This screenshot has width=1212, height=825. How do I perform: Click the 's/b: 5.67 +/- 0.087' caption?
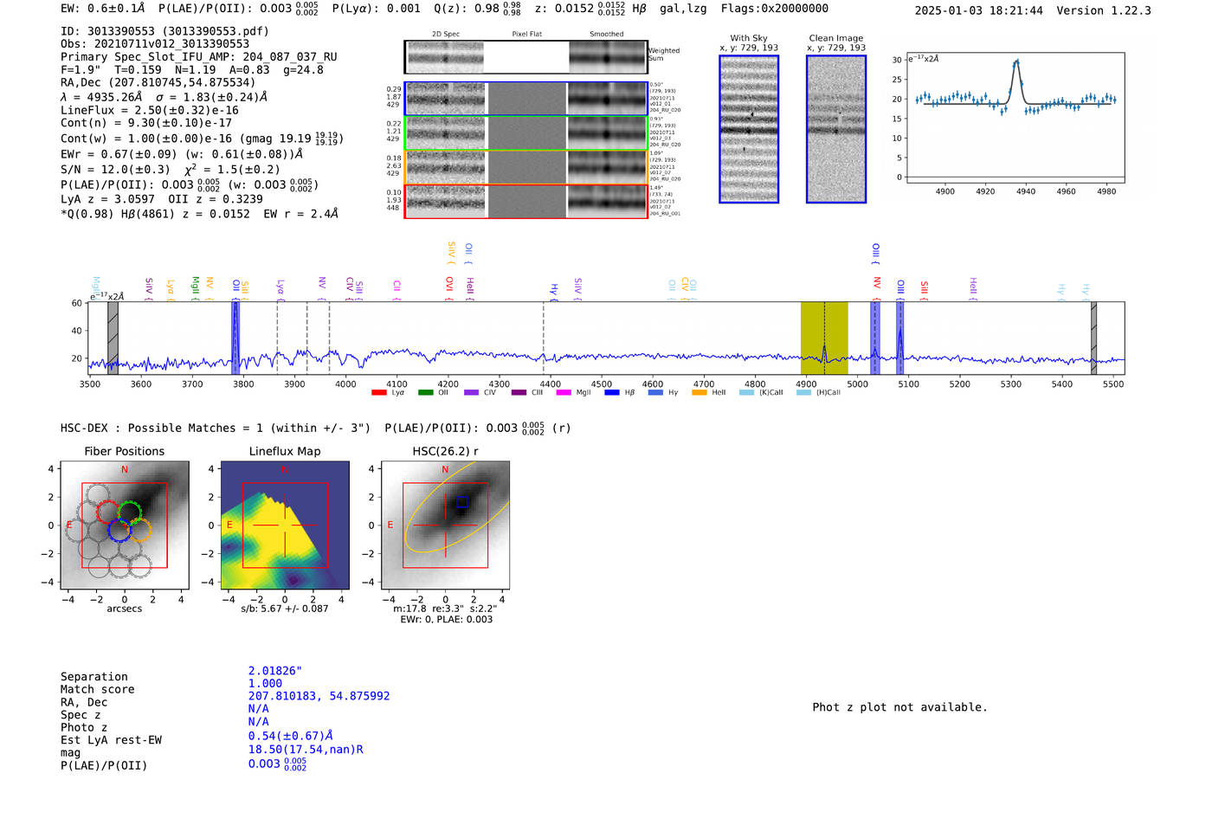coord(285,609)
